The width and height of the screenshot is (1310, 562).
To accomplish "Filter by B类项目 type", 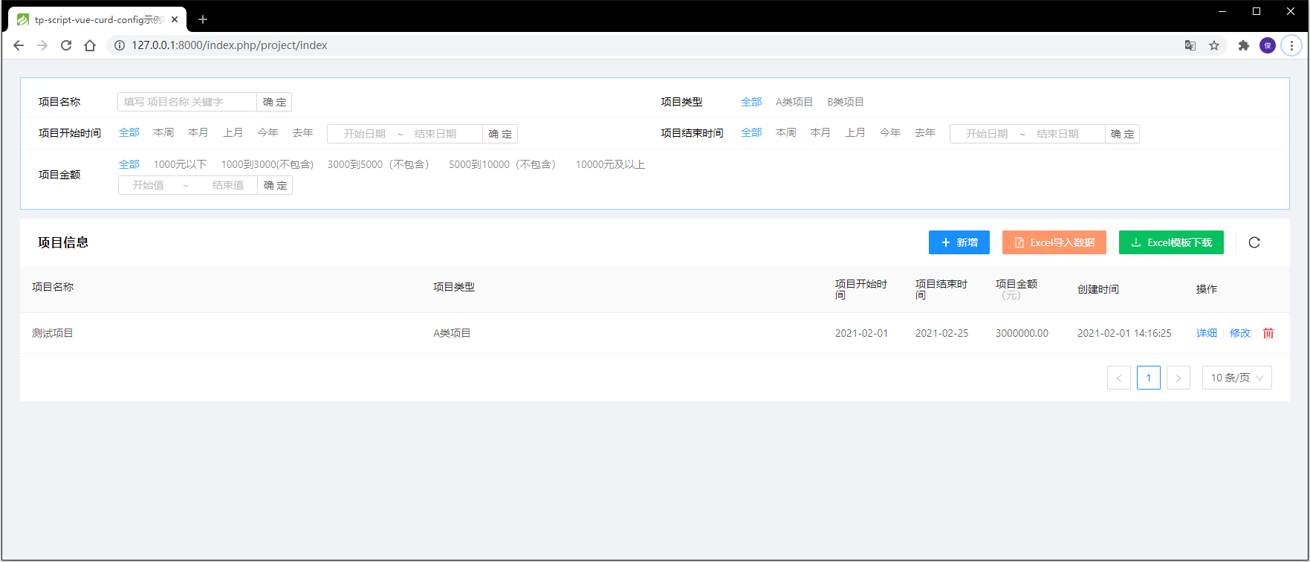I will coord(846,102).
